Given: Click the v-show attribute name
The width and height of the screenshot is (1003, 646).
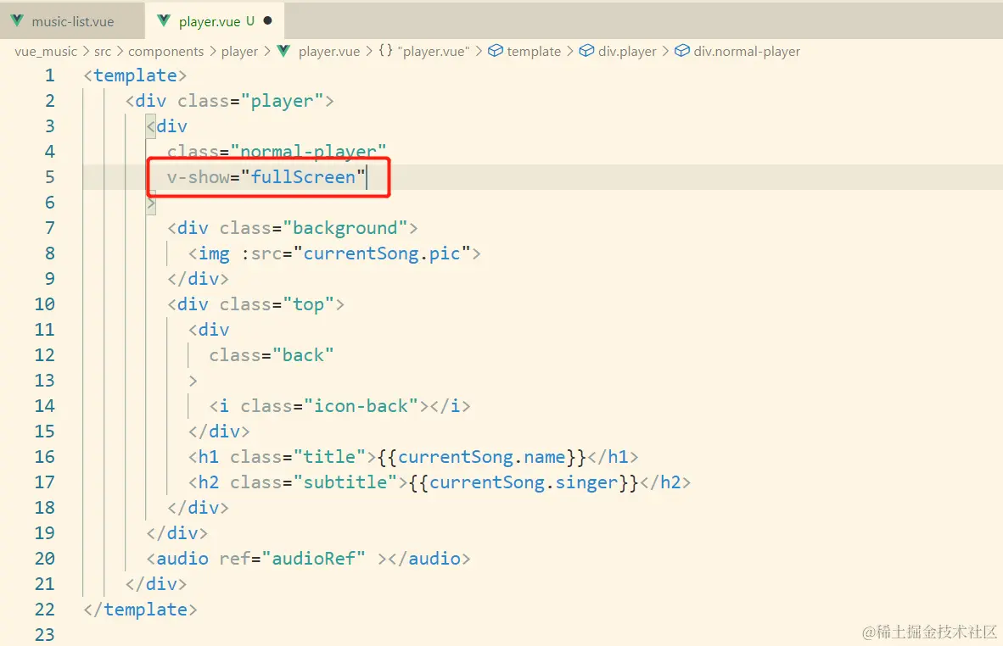Looking at the screenshot, I should pos(199,177).
